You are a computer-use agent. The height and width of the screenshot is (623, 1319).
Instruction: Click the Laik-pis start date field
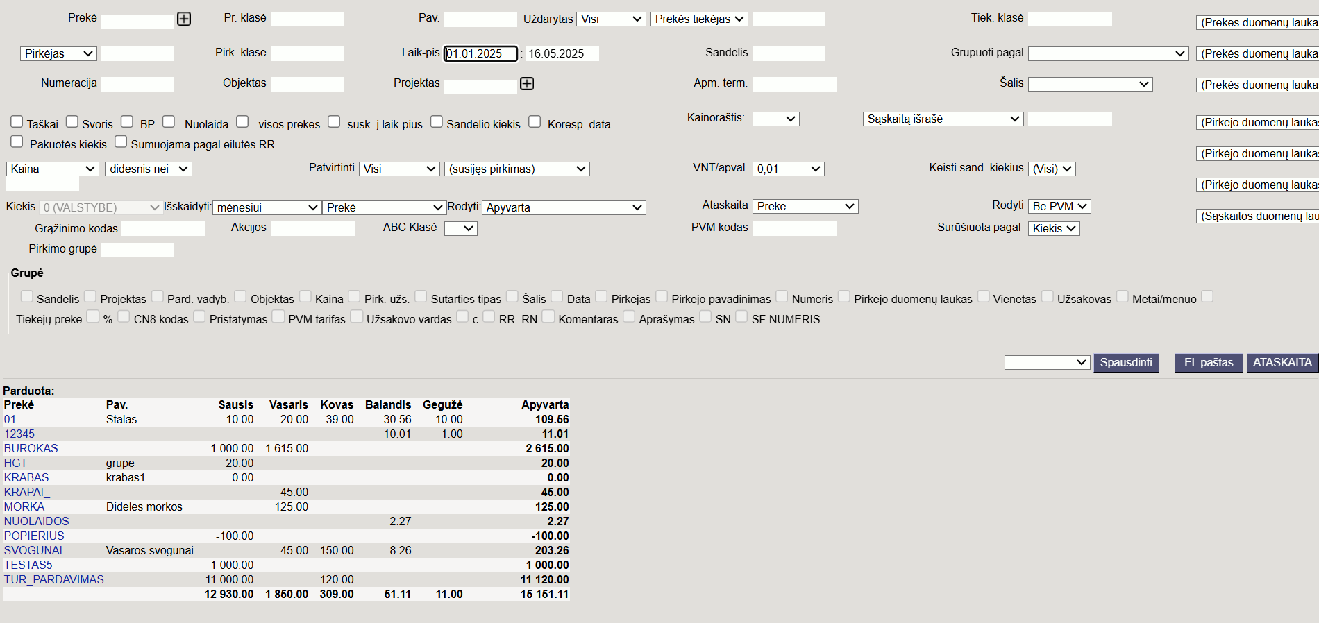point(481,53)
